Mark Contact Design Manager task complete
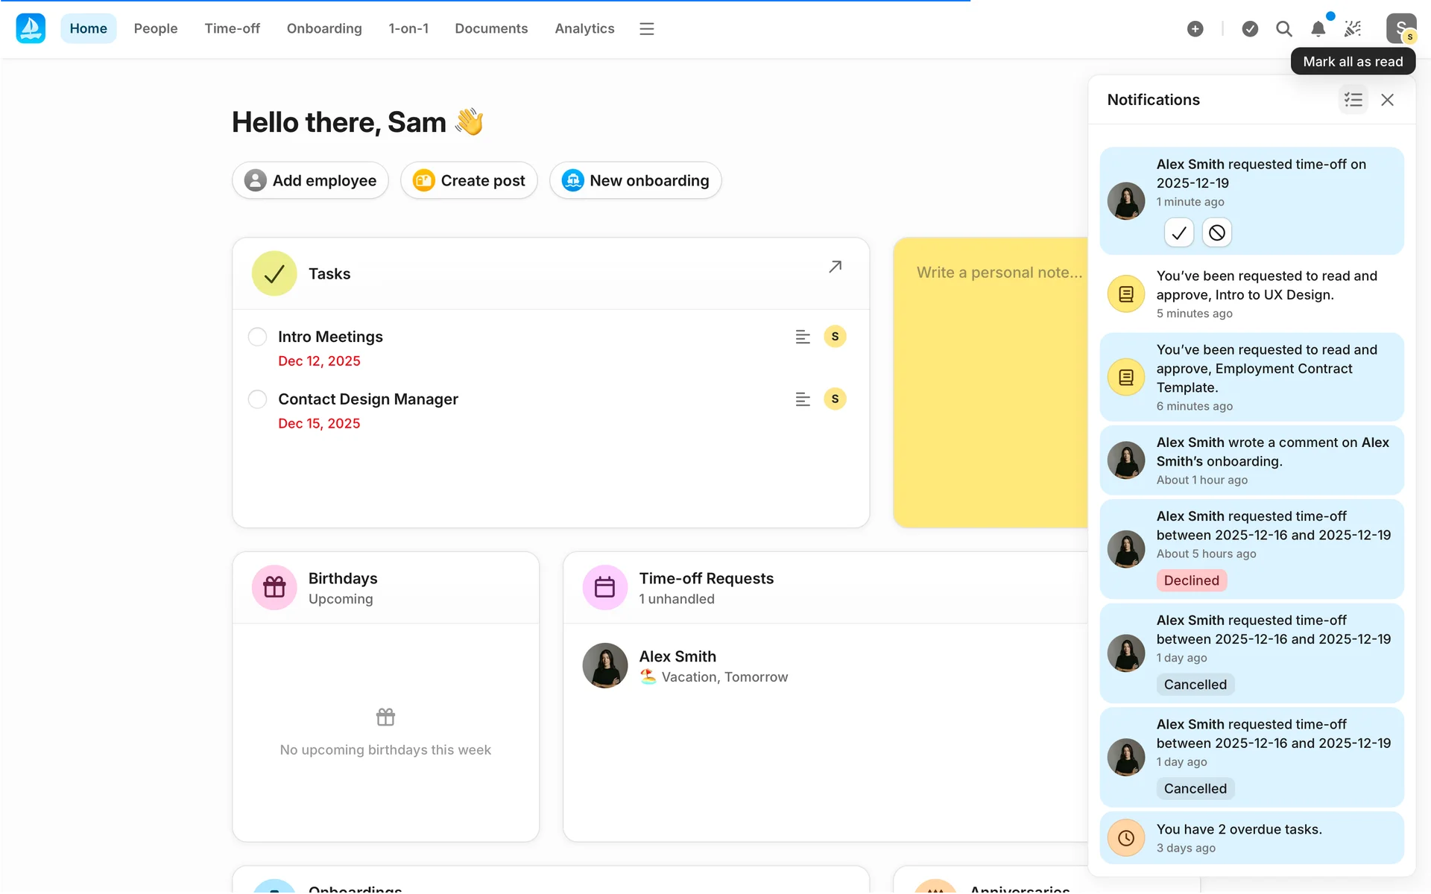Image resolution: width=1431 pixels, height=894 pixels. click(257, 399)
